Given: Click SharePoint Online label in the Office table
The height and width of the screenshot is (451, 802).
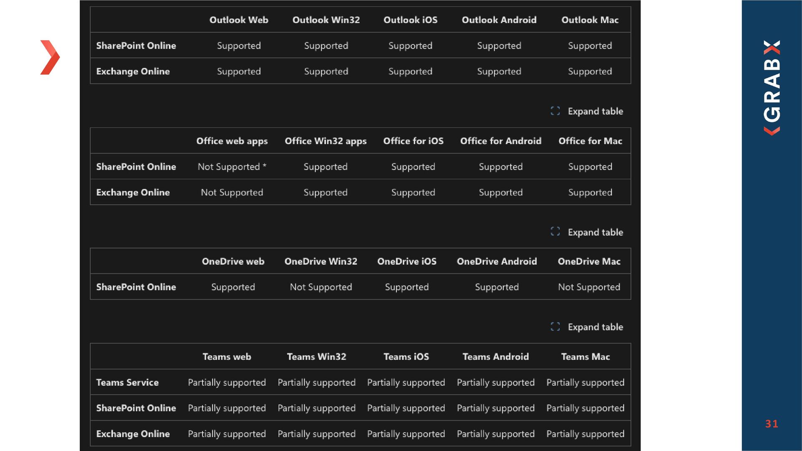Looking at the screenshot, I should pos(136,167).
